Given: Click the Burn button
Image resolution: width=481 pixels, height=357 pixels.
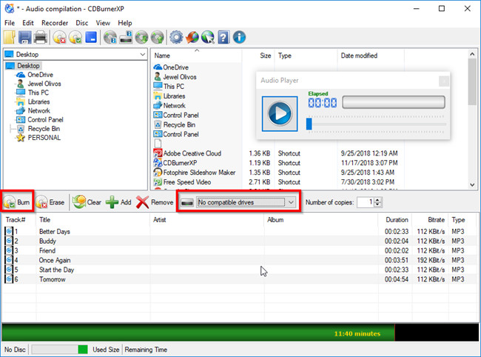Looking at the screenshot, I should pyautogui.click(x=18, y=202).
